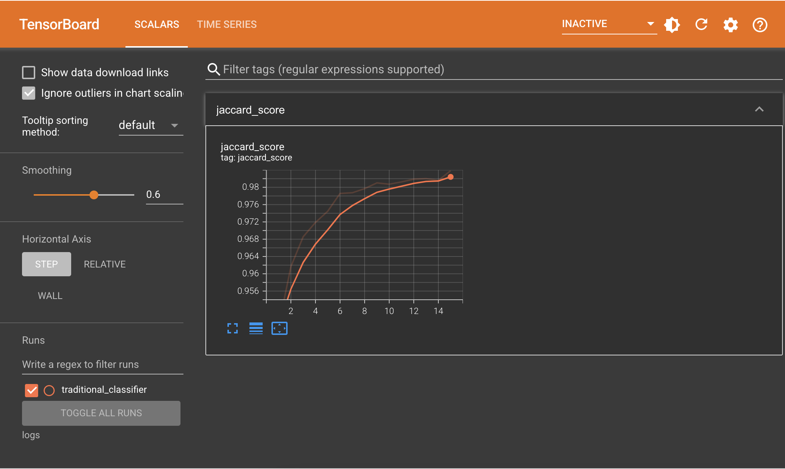The width and height of the screenshot is (785, 469).
Task: Click the settings gear icon
Action: point(731,24)
